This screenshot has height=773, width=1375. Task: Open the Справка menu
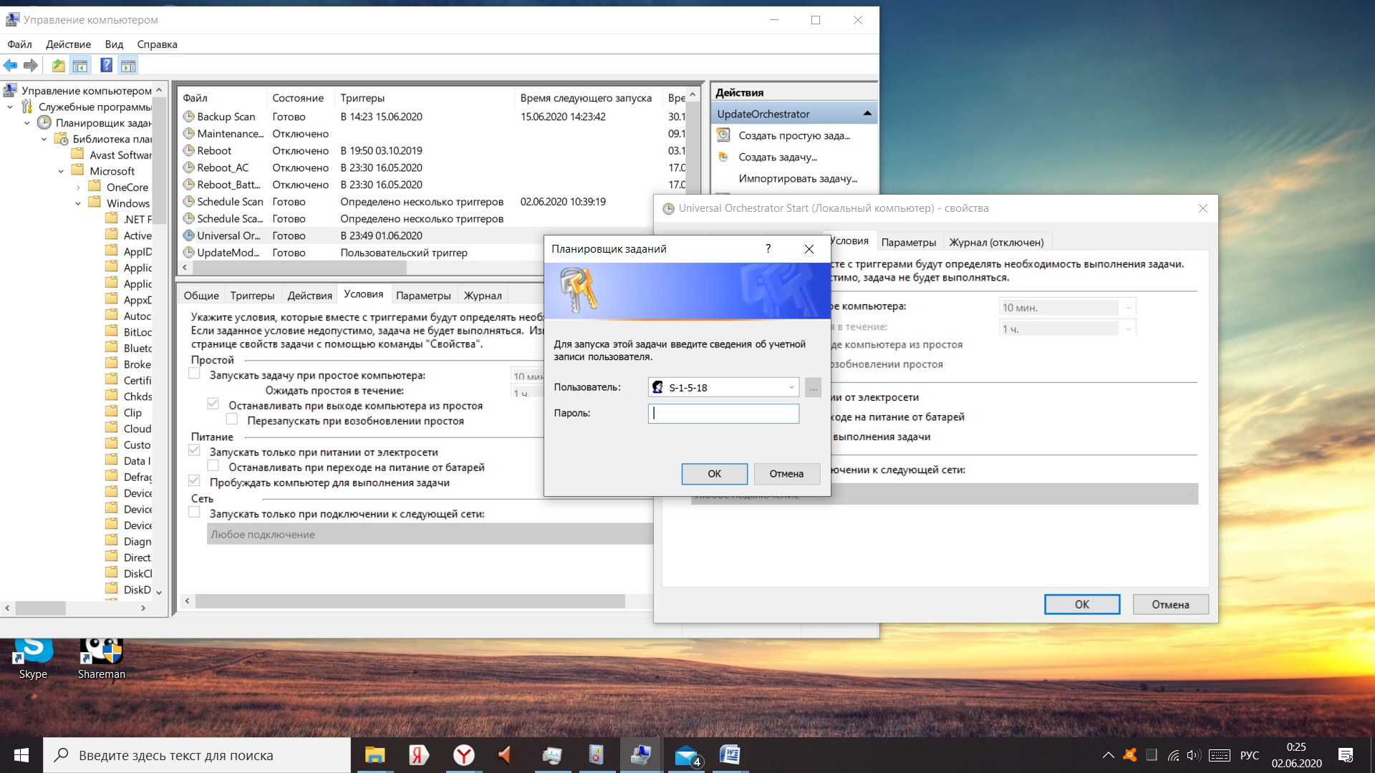(x=157, y=44)
